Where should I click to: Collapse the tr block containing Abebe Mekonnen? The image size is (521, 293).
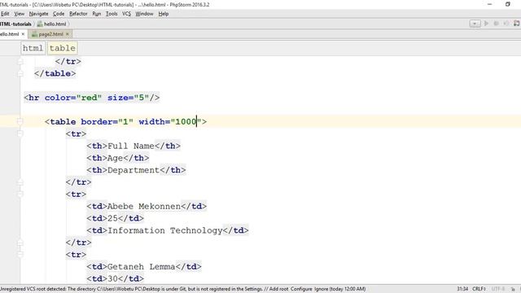20,194
